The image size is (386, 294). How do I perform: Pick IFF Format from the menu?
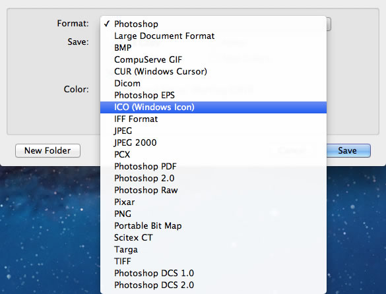coord(213,119)
